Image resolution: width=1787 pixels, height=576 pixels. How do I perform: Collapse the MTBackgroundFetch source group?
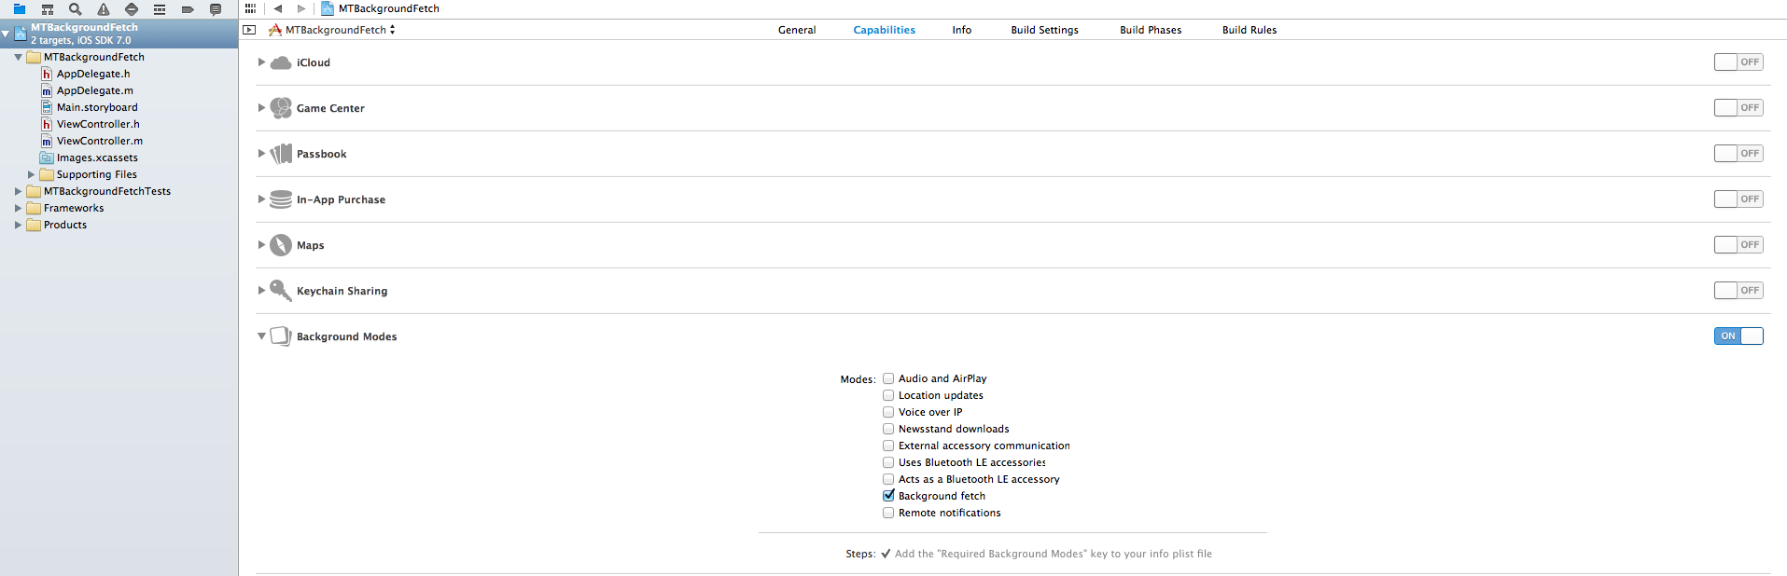point(18,57)
